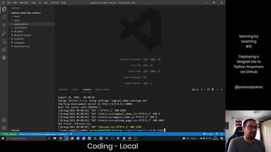Click the WSL: Ubuntu remote indicator

(x=9, y=134)
